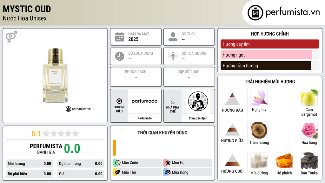325x183 pixels.
Task: Click the Hương cay ấm accord bar
Action: click(x=270, y=44)
